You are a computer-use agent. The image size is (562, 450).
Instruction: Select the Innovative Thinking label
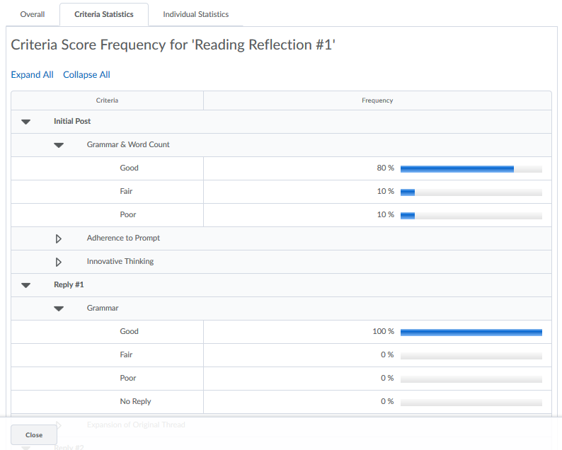click(120, 261)
